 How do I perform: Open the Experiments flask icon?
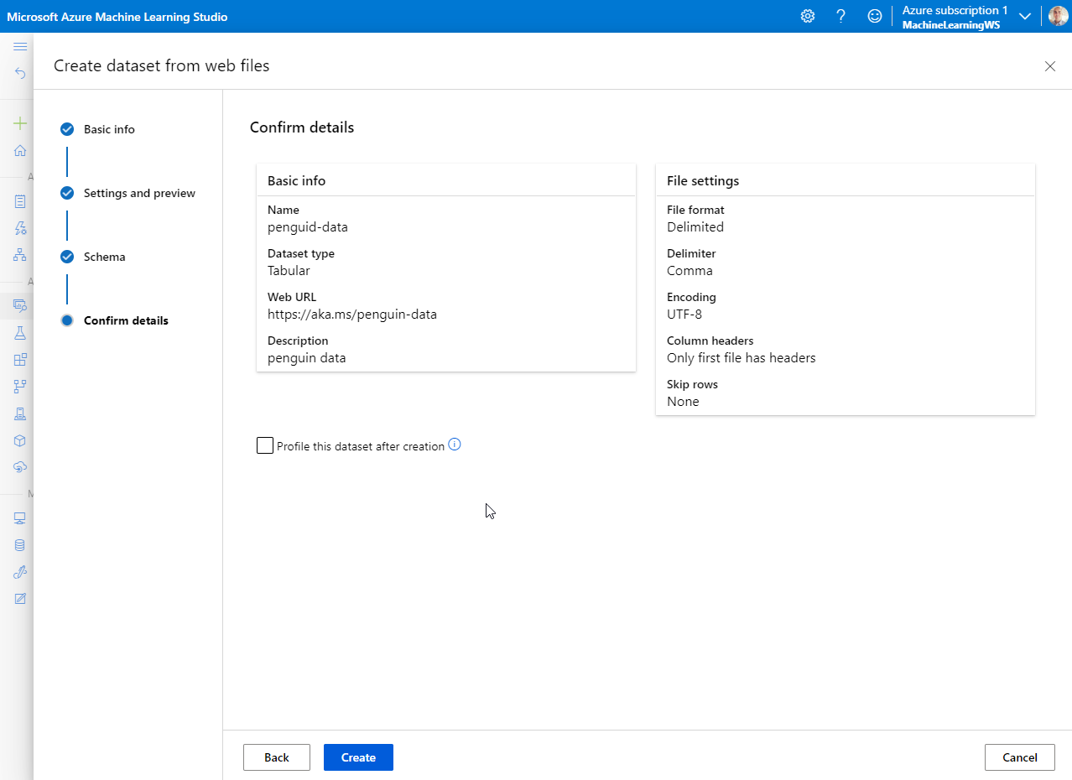pos(20,333)
